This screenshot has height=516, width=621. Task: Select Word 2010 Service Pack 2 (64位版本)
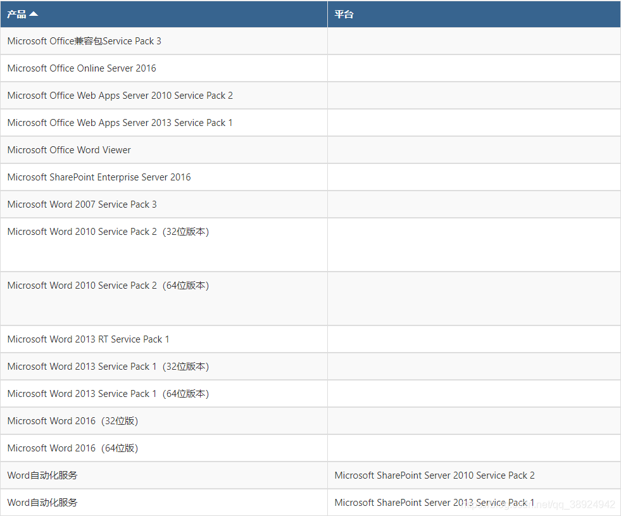tap(108, 286)
